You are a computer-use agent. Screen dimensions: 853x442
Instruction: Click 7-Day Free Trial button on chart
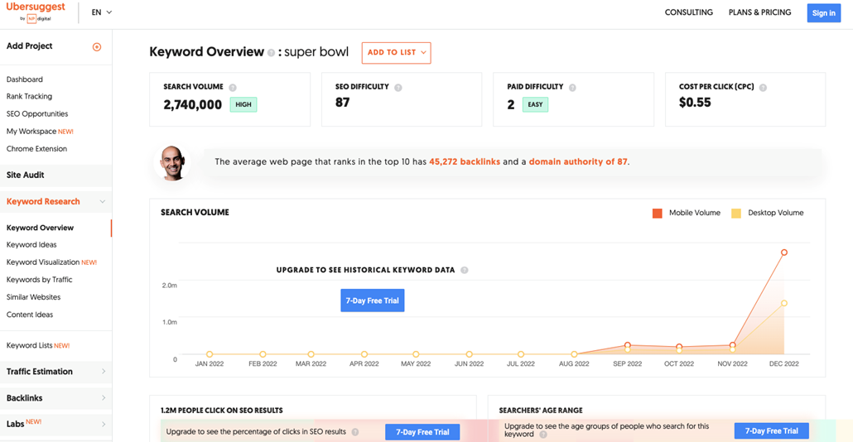[x=372, y=300]
